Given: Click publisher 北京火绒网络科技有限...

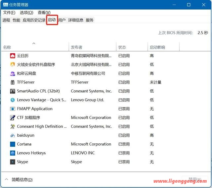Looking at the screenshot, I should pyautogui.click(x=91, y=65).
